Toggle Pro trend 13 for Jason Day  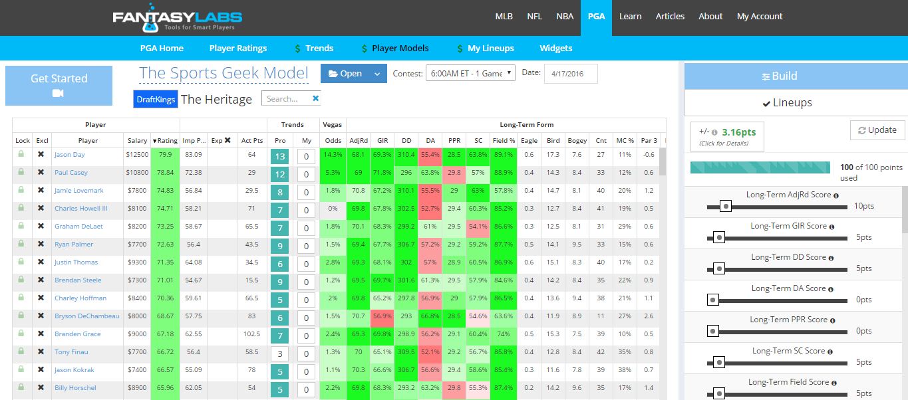280,156
